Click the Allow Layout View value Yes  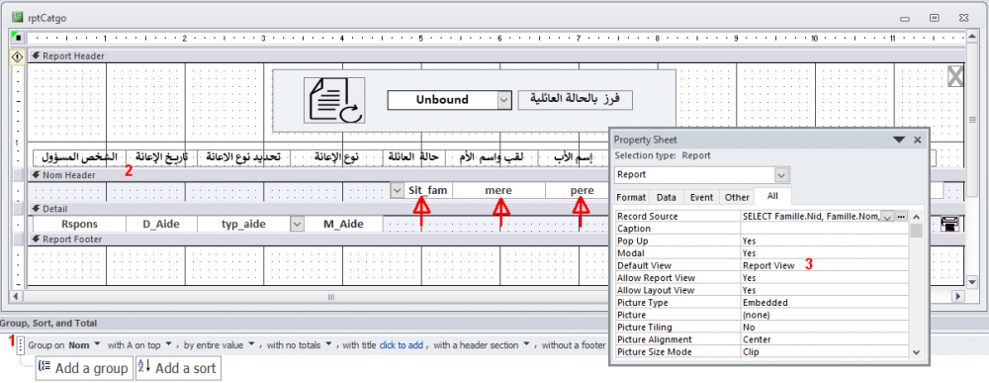pyautogui.click(x=825, y=290)
